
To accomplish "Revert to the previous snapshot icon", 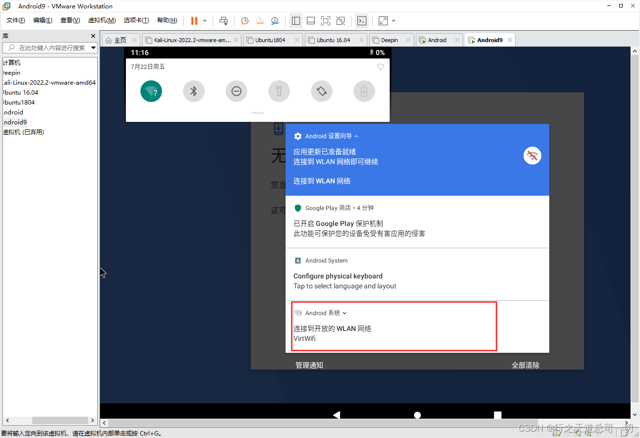I will (260, 21).
